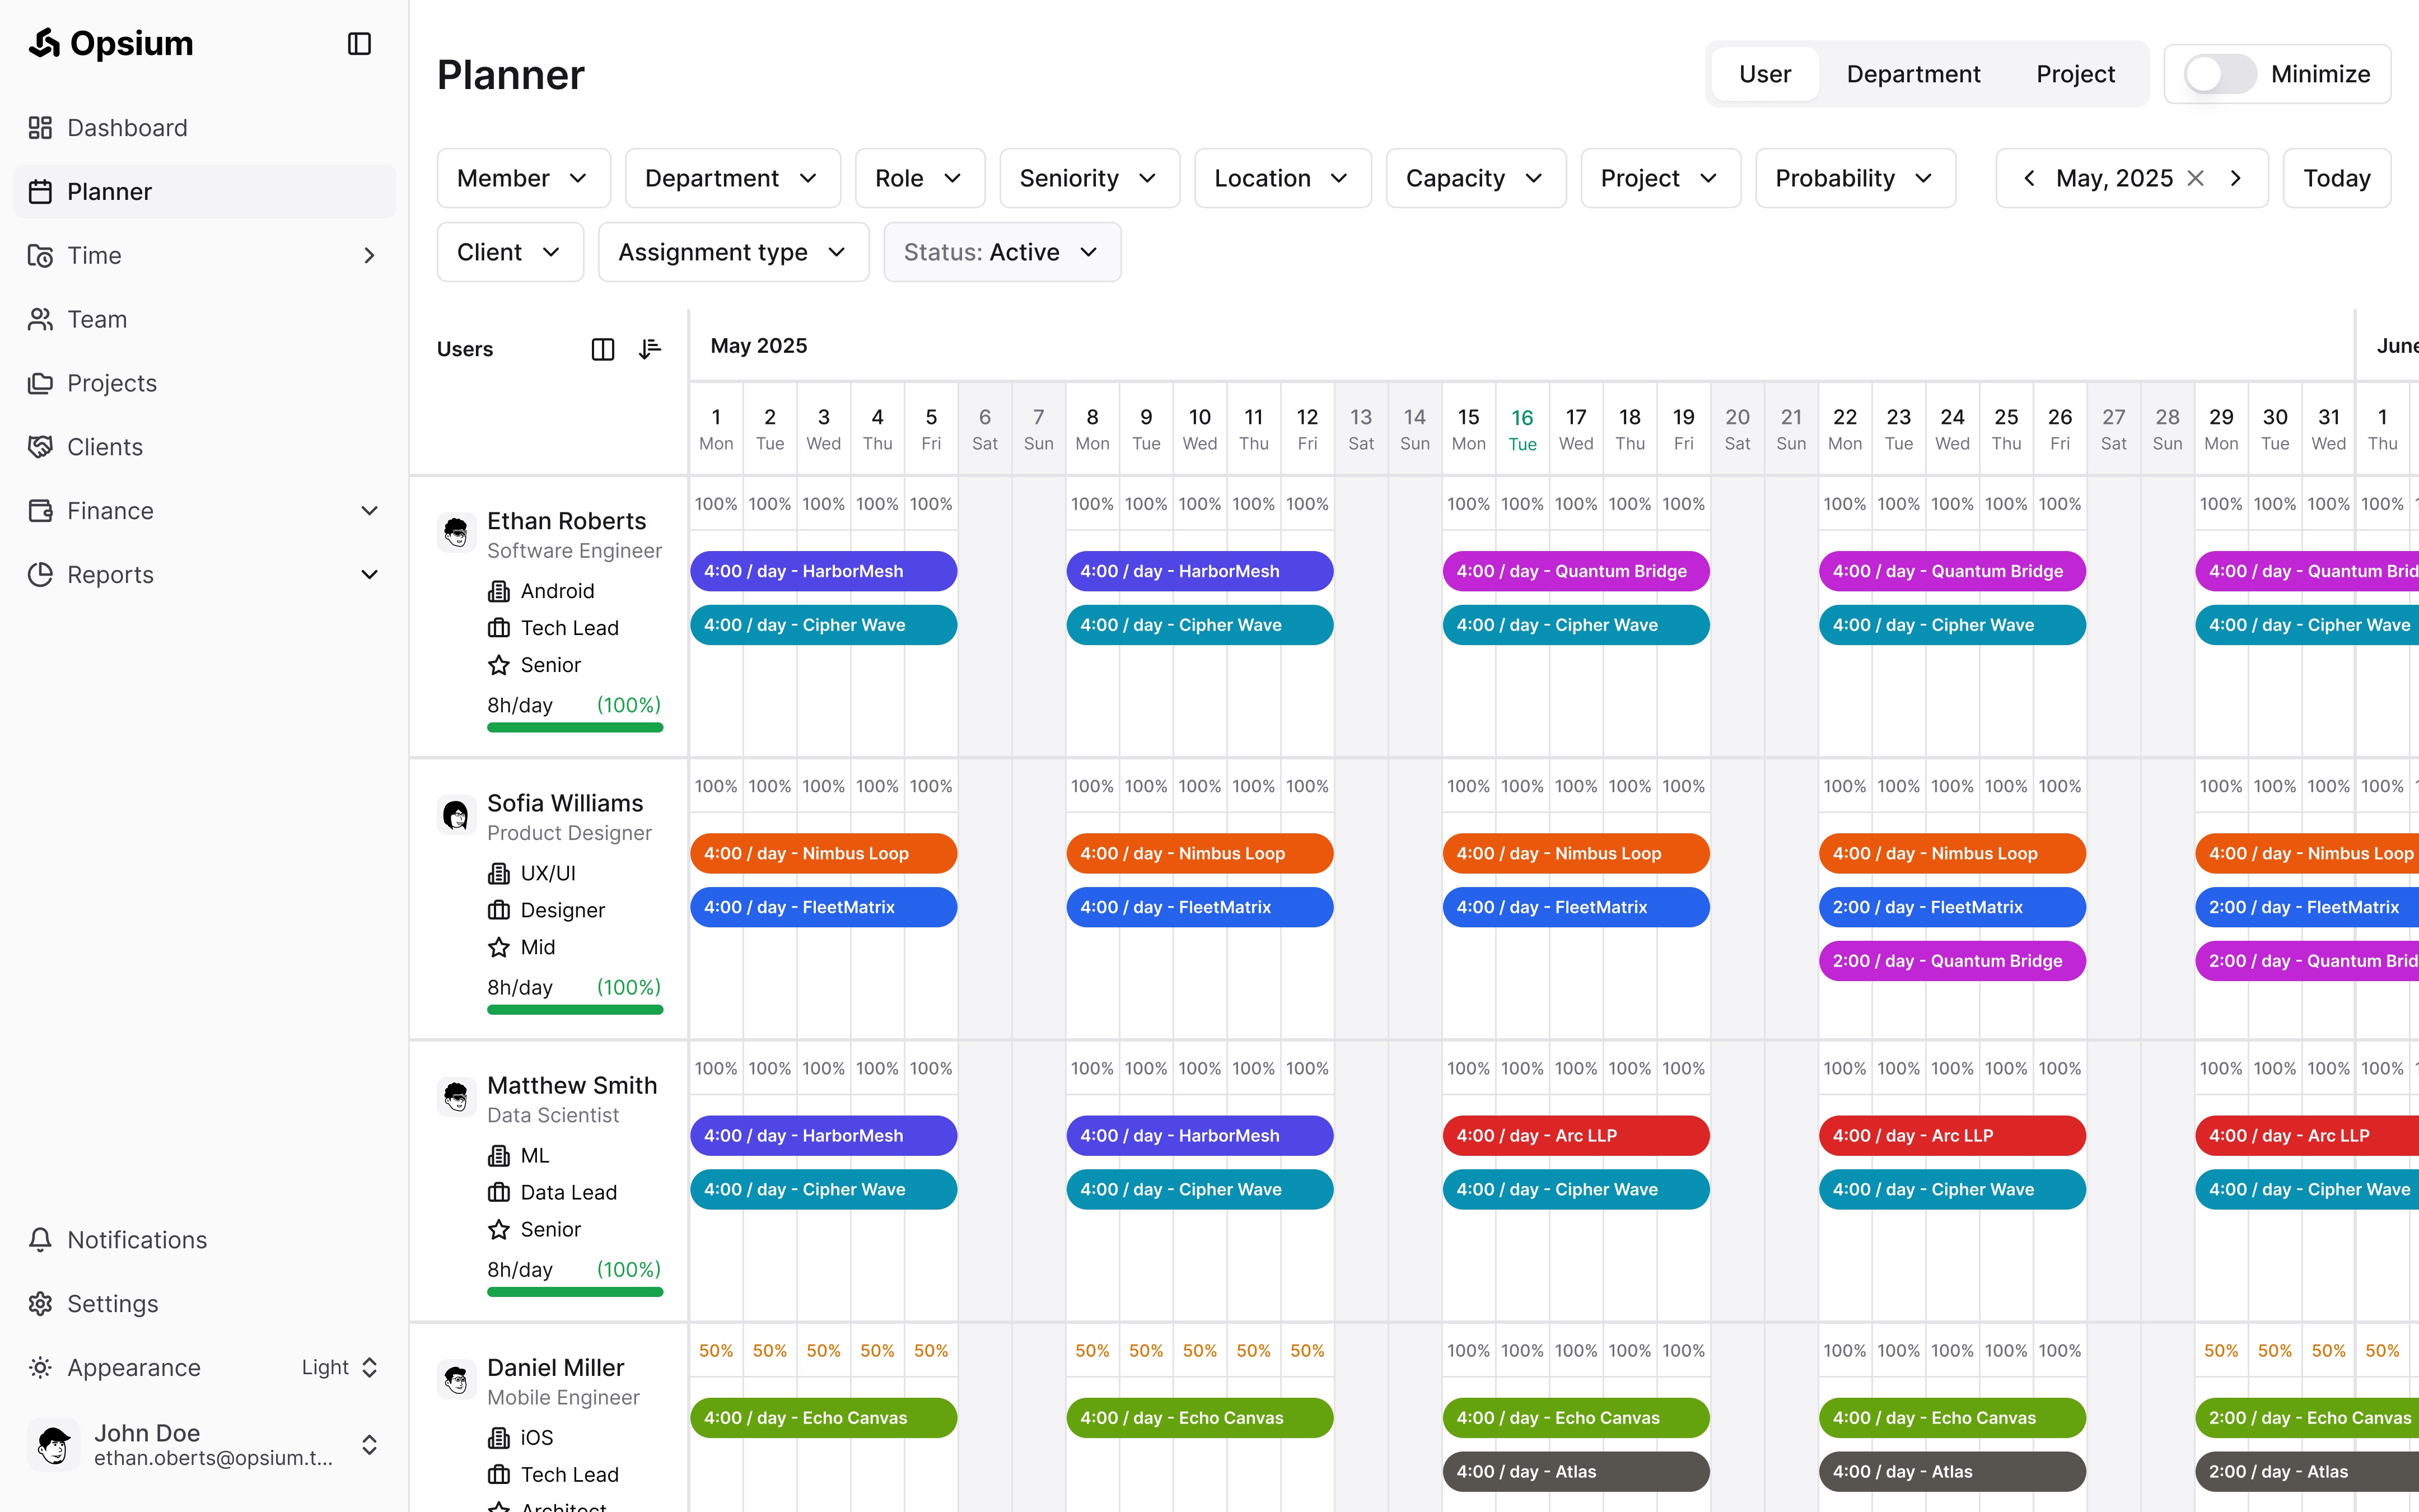Click the split-columns icon next to Users
The width and height of the screenshot is (2419, 1512).
[x=603, y=348]
